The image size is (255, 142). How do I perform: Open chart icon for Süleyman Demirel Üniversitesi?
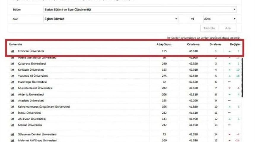(12, 134)
